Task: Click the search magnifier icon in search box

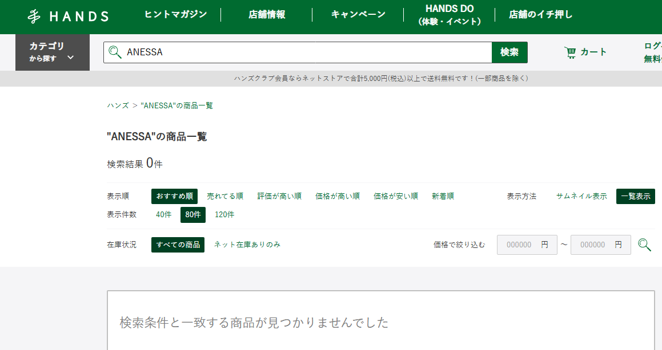Action: pos(115,52)
